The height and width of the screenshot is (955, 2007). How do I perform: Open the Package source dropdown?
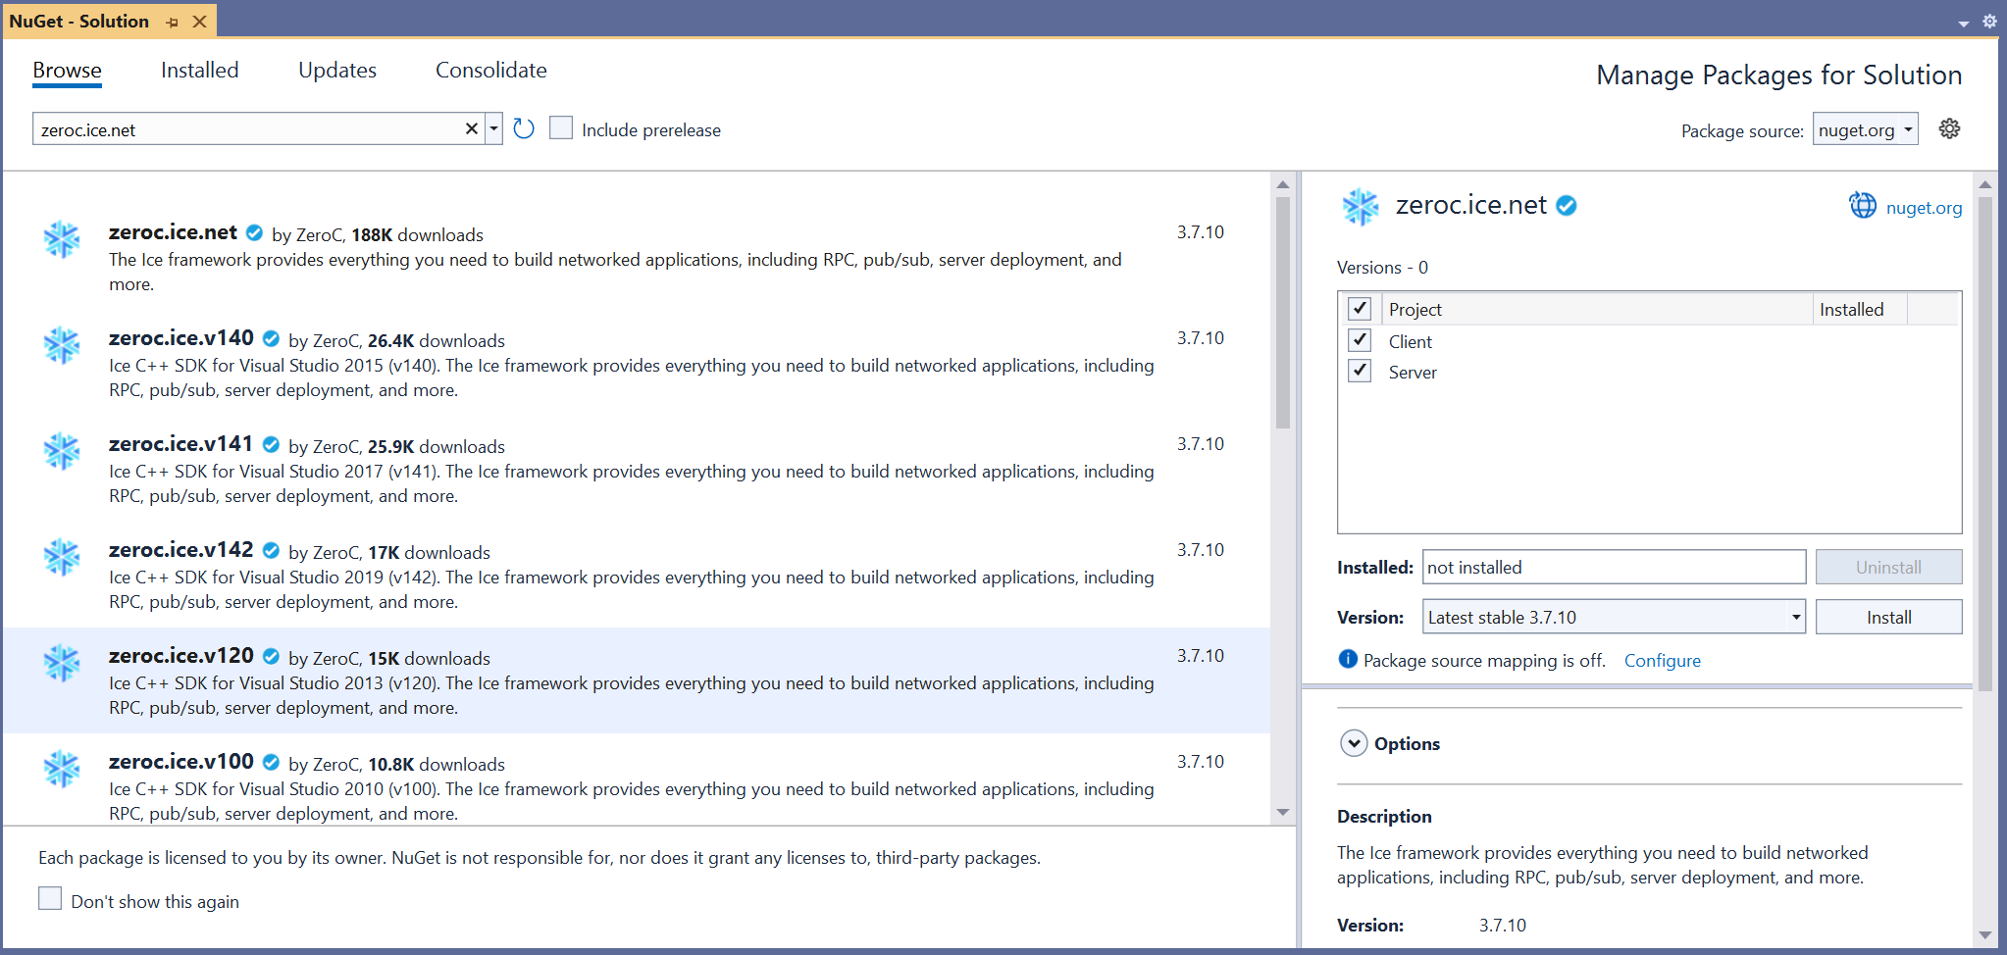pos(1865,130)
